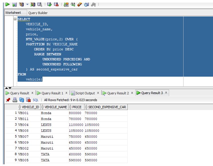The image size is (213, 166).
Task: Click the Commit icon in toolbar
Action: pos(49,4)
